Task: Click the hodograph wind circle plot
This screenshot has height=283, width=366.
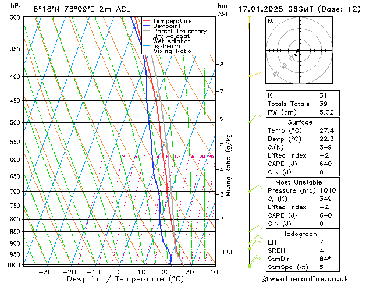Action: pos(299,50)
